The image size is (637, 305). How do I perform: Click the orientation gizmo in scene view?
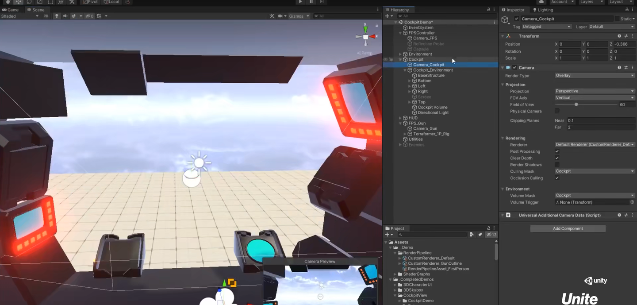(365, 37)
